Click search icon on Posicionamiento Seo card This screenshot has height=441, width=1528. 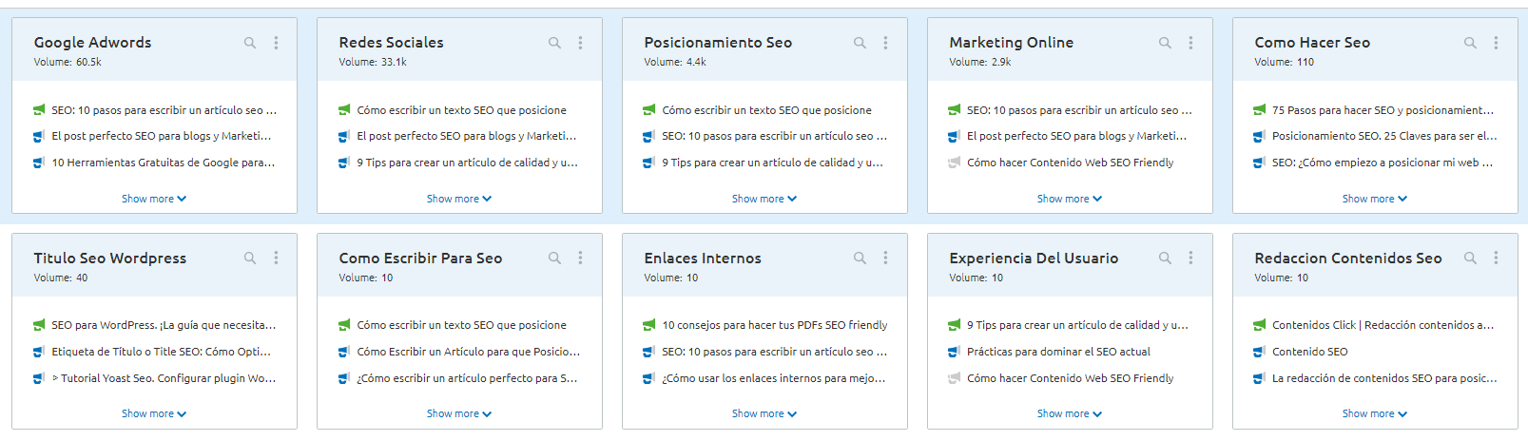coord(861,43)
